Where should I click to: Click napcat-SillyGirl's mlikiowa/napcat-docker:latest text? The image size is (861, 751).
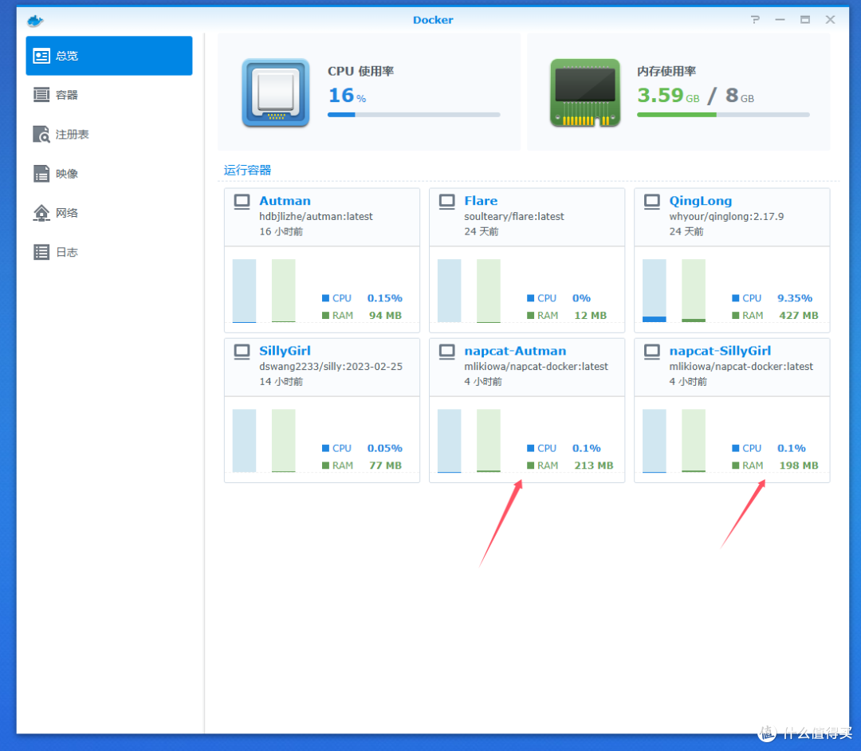click(741, 367)
